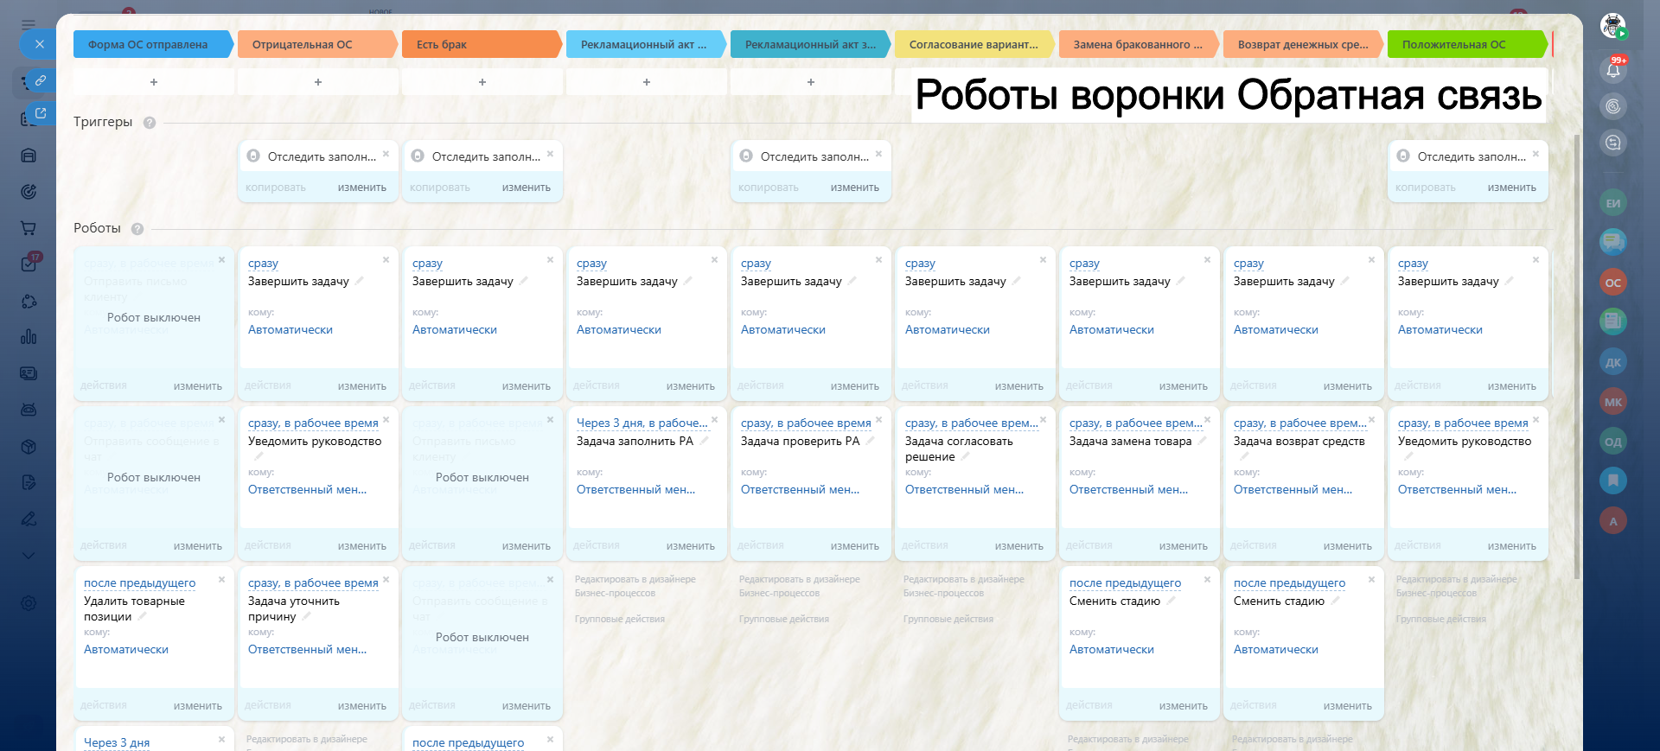Add a trigger under 'Есть брак' with plus
Viewport: 1660px width, 751px height.
(x=482, y=82)
